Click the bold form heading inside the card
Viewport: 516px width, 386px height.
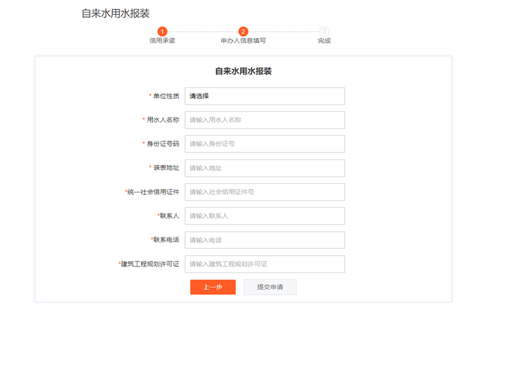click(x=243, y=72)
